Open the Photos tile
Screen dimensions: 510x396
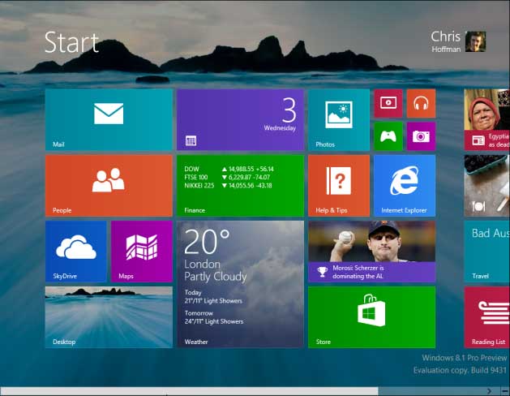[x=339, y=120]
